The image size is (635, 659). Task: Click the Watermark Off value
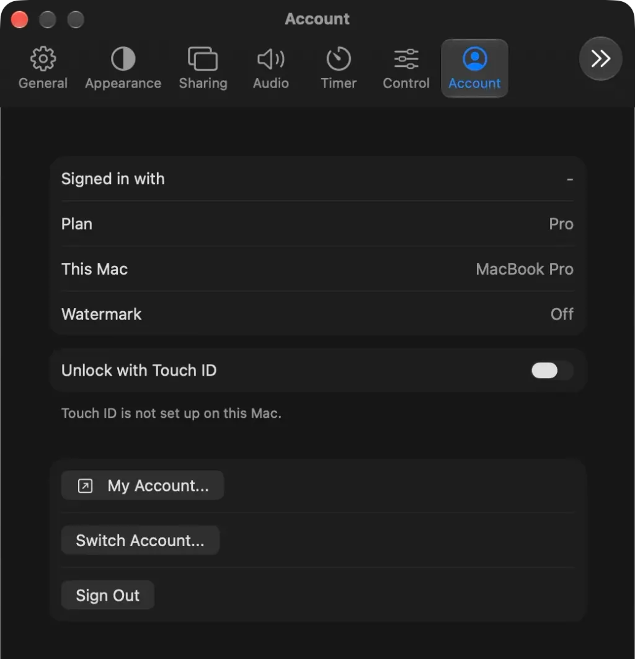click(x=562, y=314)
